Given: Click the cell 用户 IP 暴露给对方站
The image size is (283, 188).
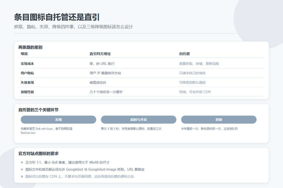Looking at the screenshot, I should click(105, 73).
